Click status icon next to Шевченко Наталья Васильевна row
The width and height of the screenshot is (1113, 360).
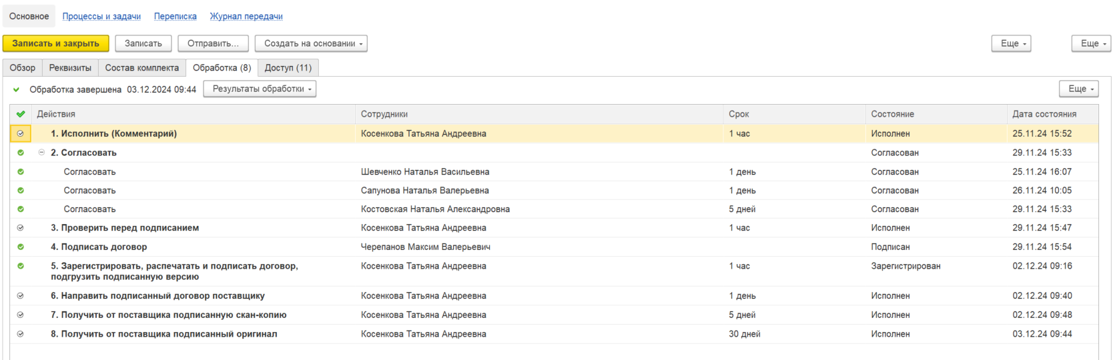21,171
